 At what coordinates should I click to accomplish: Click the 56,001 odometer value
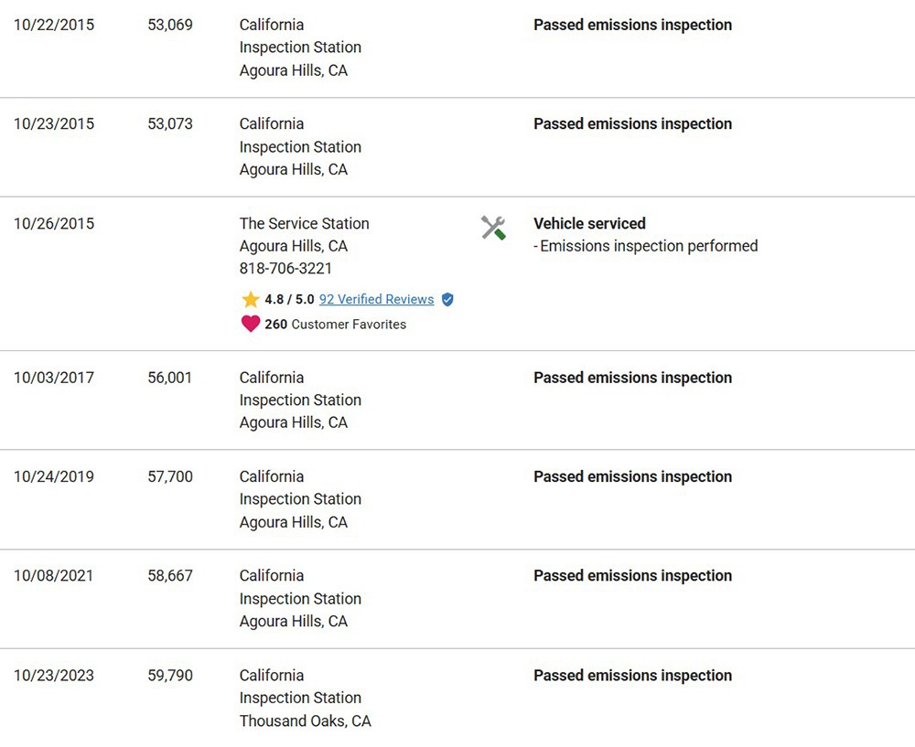[170, 378]
